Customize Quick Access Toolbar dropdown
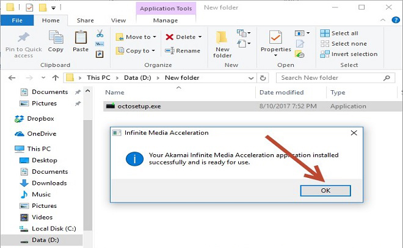Image resolution: width=403 pixels, height=248 pixels. pyautogui.click(x=53, y=8)
